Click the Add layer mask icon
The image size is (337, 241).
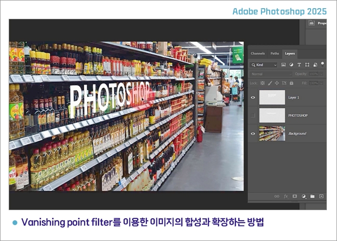pyautogui.click(x=295, y=196)
